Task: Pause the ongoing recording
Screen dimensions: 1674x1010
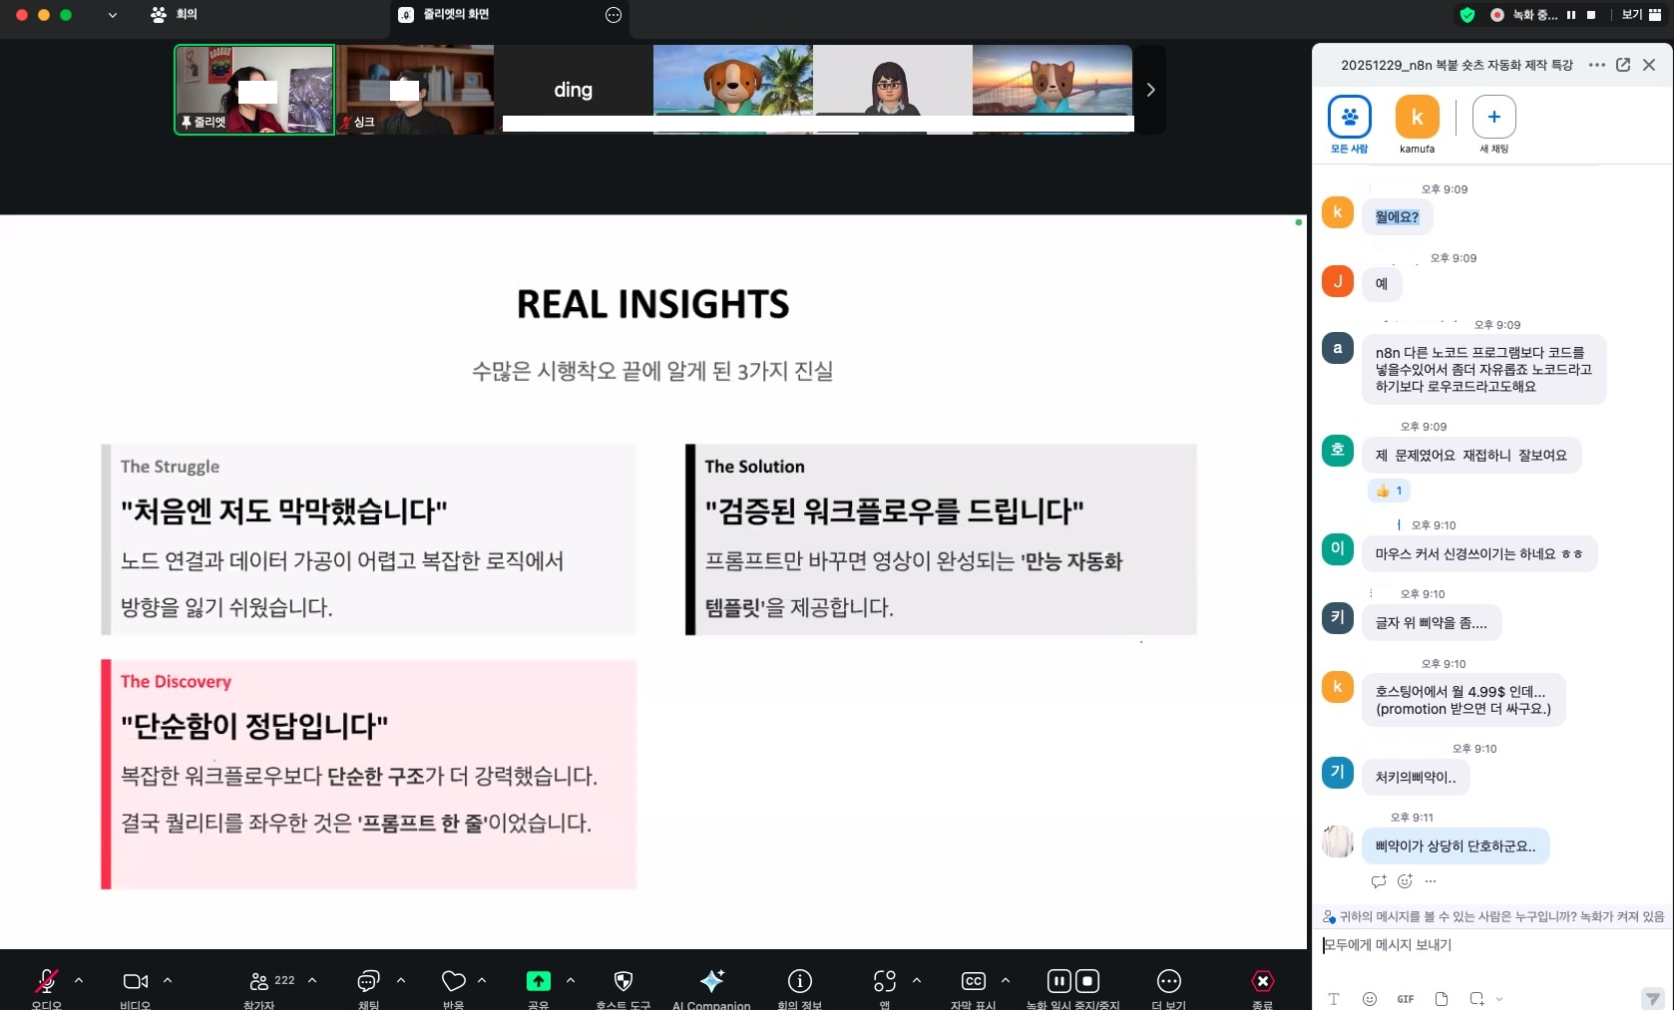Action: click(x=1058, y=982)
